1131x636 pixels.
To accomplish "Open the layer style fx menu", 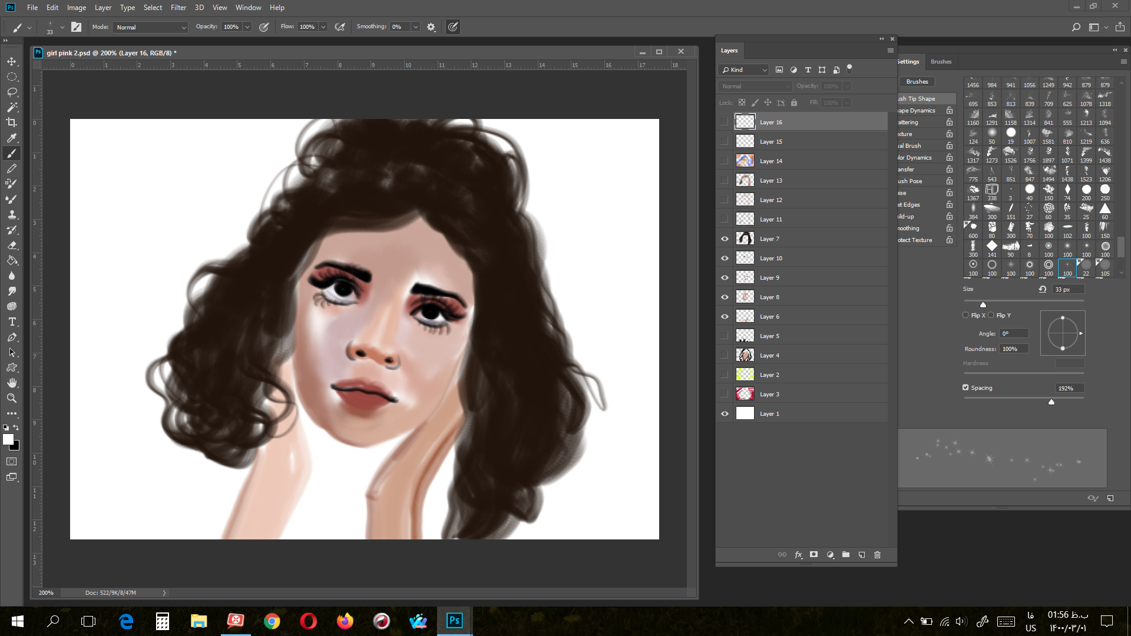I will (798, 555).
